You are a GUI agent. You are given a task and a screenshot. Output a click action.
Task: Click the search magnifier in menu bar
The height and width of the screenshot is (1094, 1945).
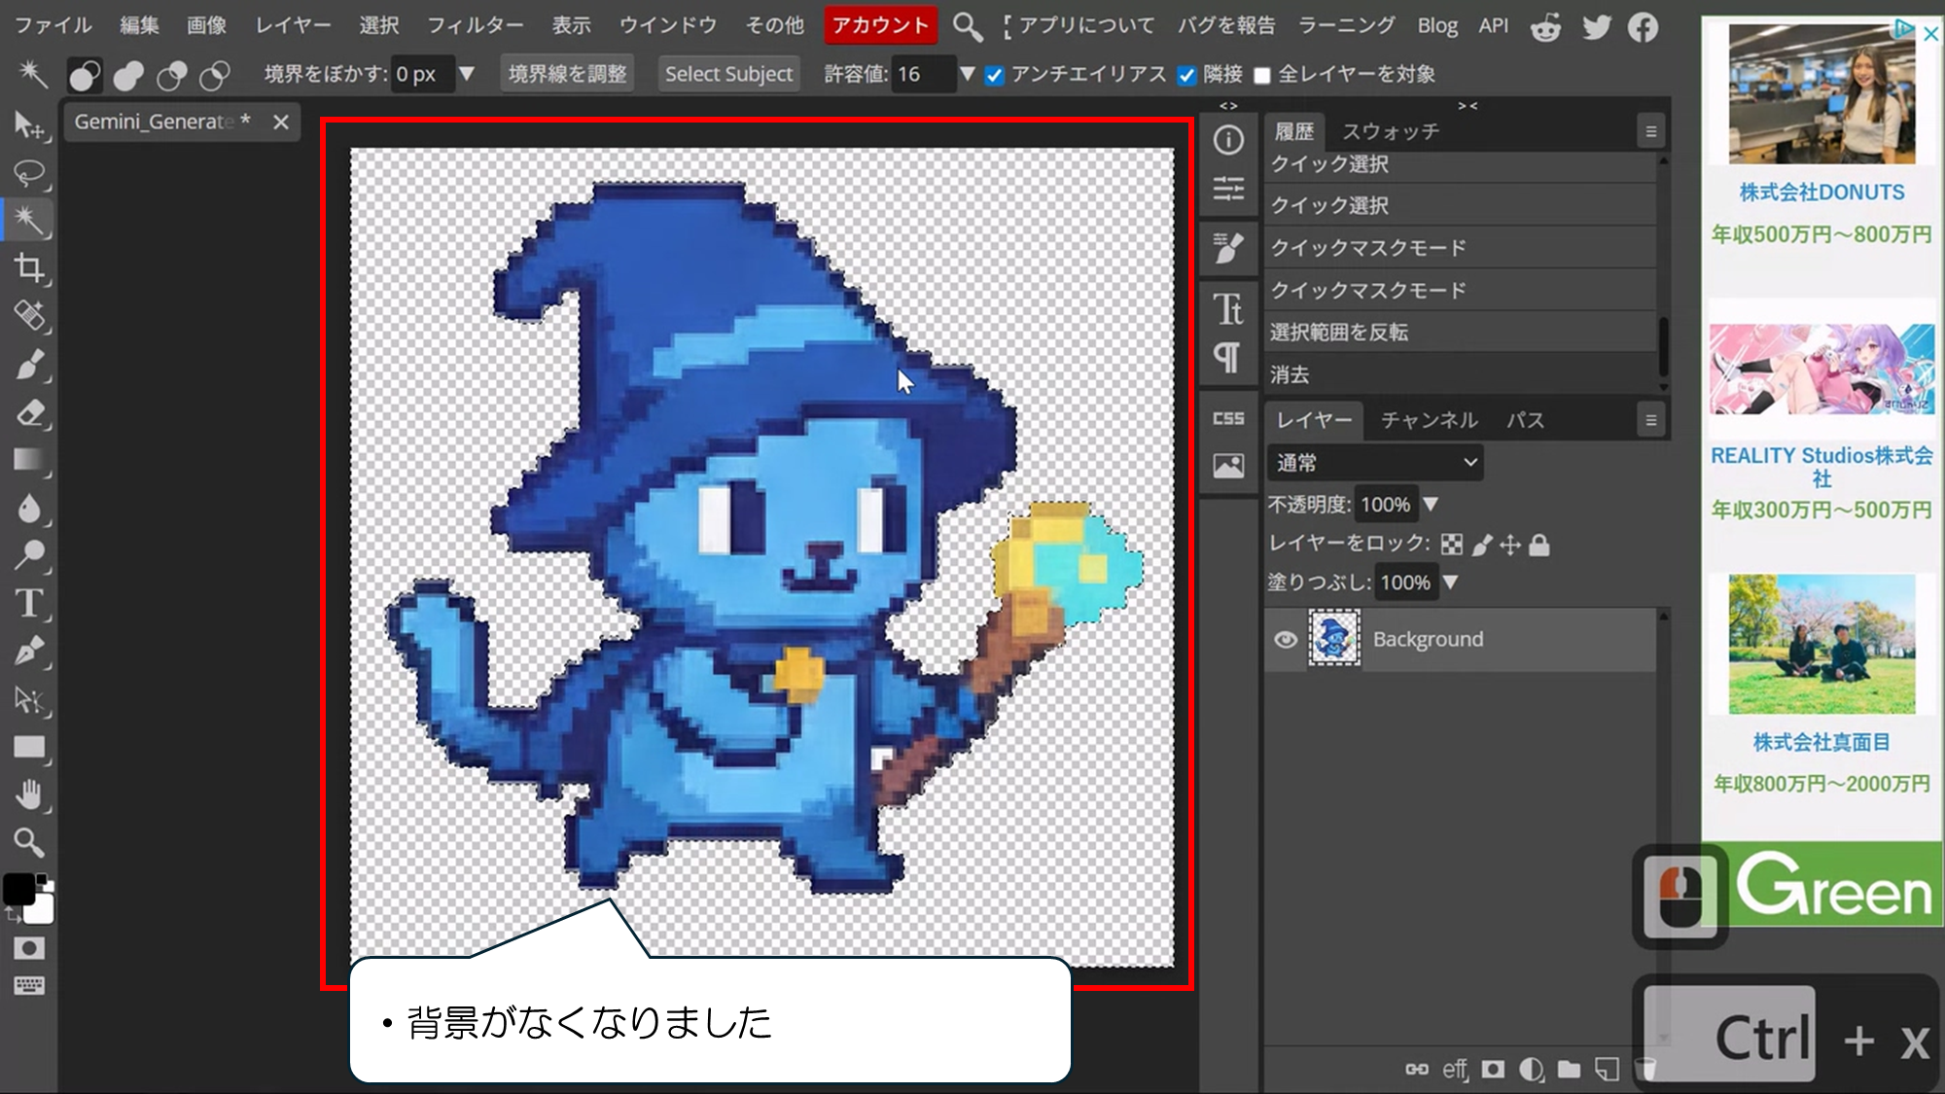click(x=967, y=26)
